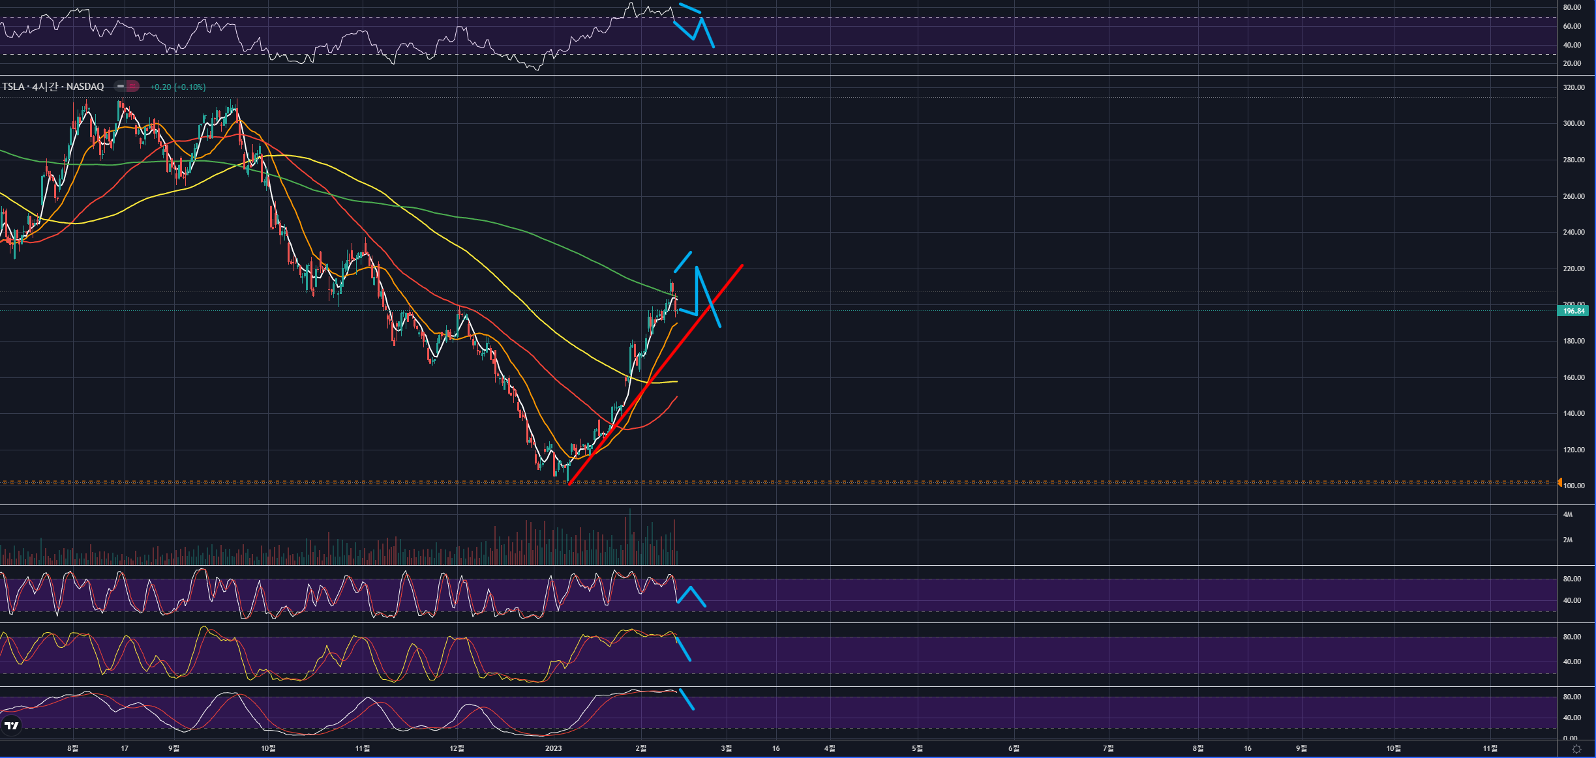Click the 196.84 current price label
The width and height of the screenshot is (1596, 758).
1573,311
